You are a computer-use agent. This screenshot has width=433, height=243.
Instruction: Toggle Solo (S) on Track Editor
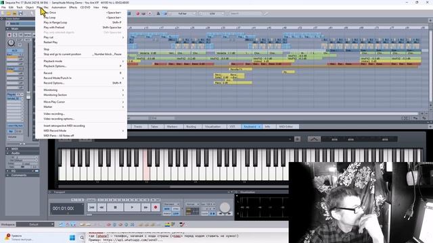[15, 35]
